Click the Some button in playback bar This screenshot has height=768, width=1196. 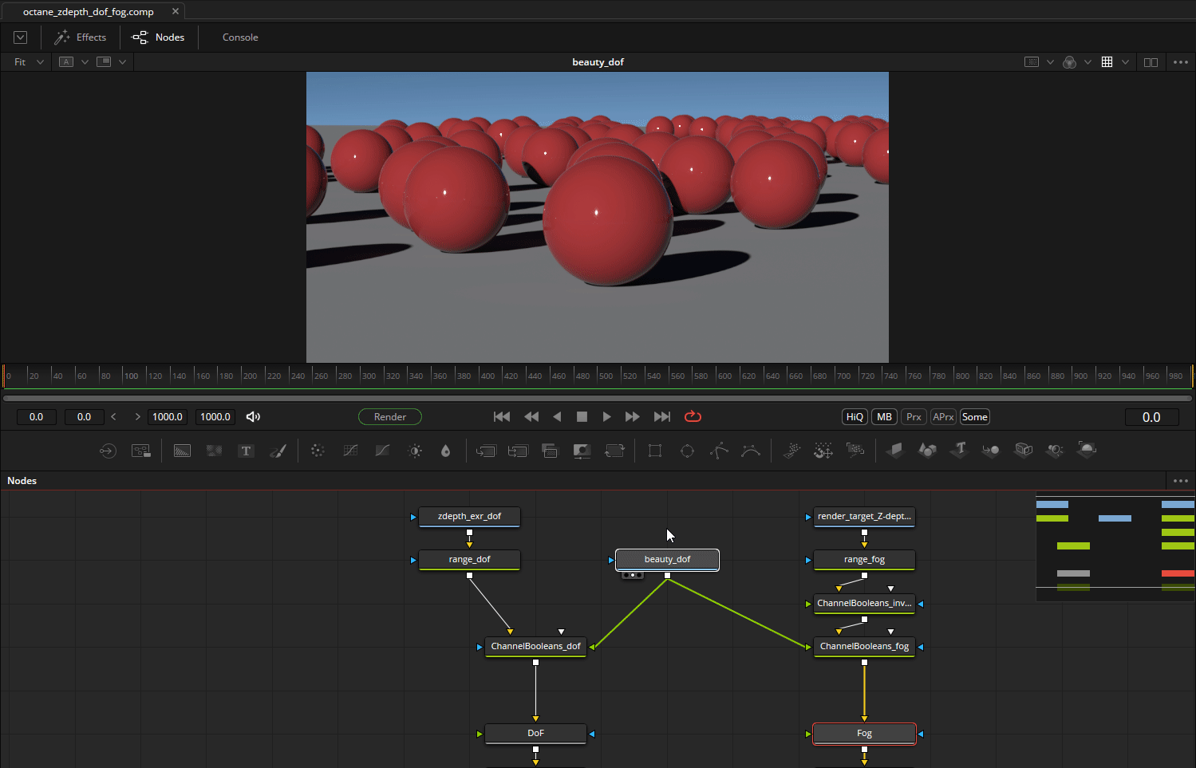coord(974,417)
